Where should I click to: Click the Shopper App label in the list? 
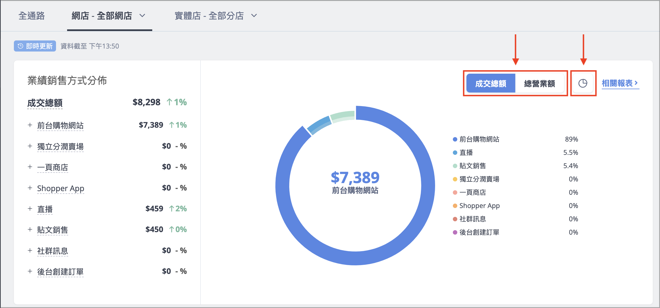pyautogui.click(x=61, y=188)
